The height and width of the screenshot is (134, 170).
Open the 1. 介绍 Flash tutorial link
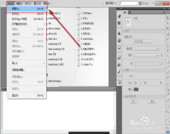tap(86, 13)
